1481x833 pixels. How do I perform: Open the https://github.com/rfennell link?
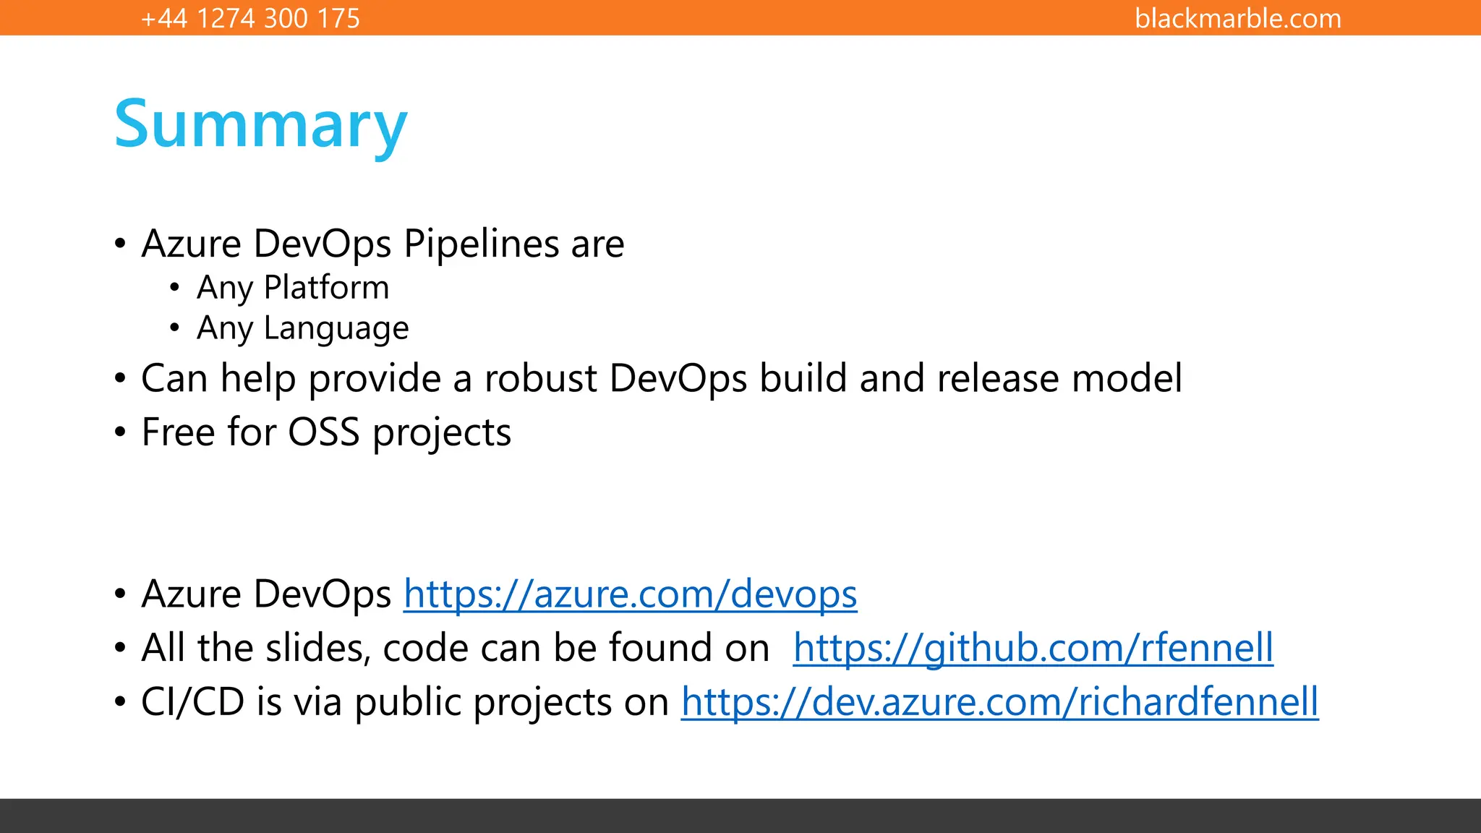[1033, 648]
